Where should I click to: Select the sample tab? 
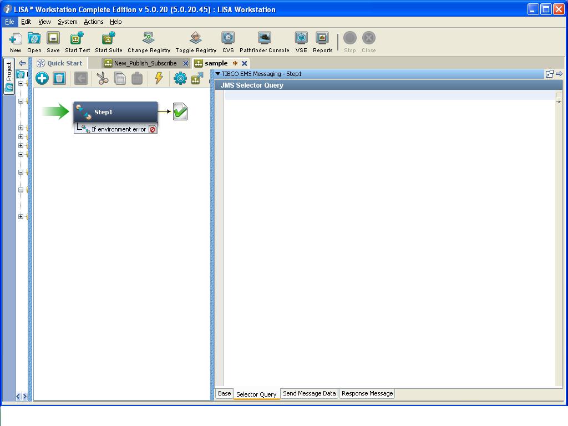coord(216,63)
